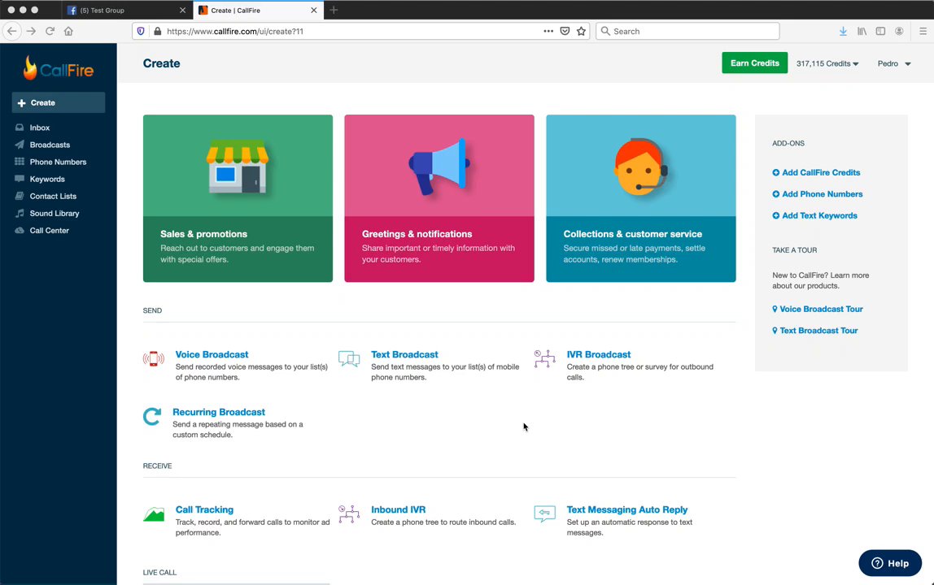Select the Sales & promotions card
The height and width of the screenshot is (585, 934).
[238, 198]
